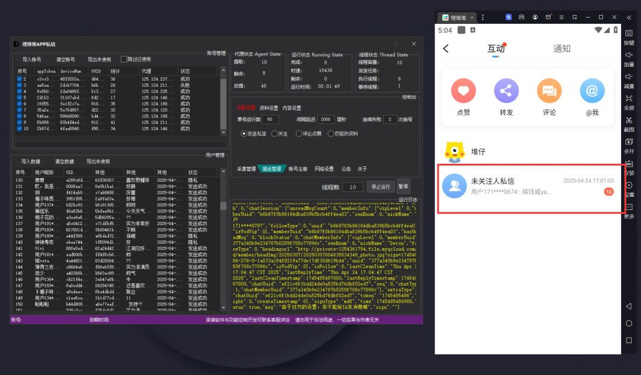Switch to the 通知 tab
The image size is (641, 375).
[x=562, y=49]
